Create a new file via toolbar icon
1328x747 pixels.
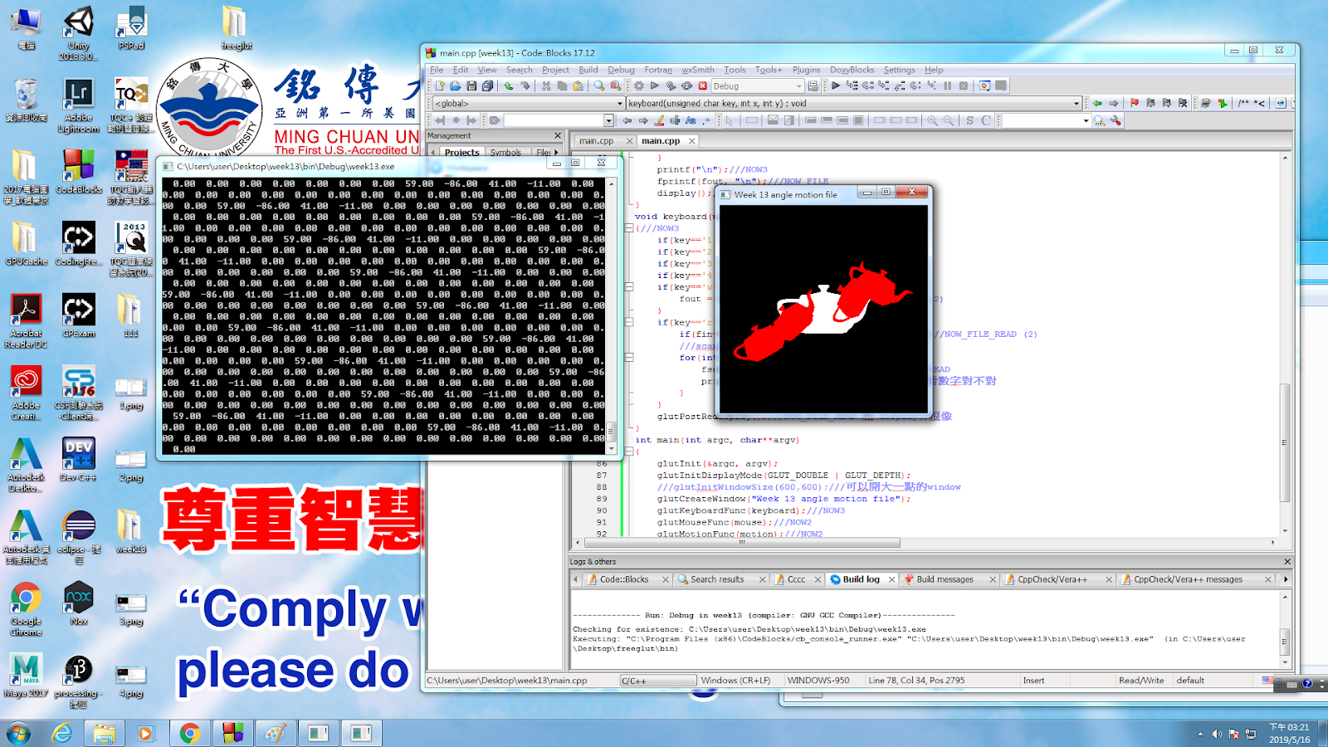(x=440, y=85)
